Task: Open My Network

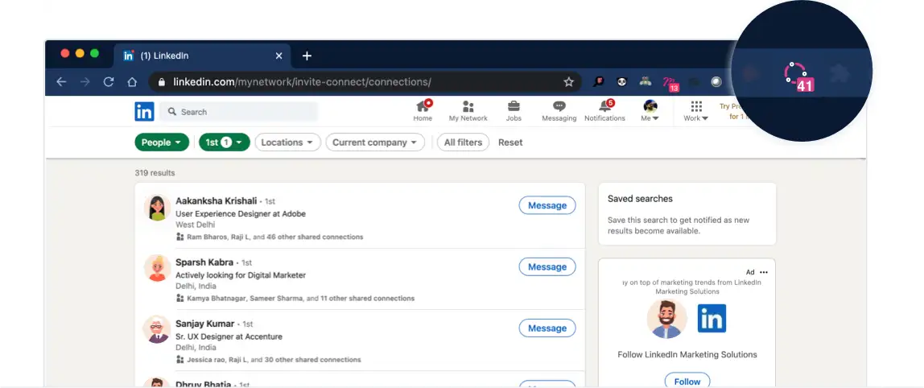Action: (468, 111)
